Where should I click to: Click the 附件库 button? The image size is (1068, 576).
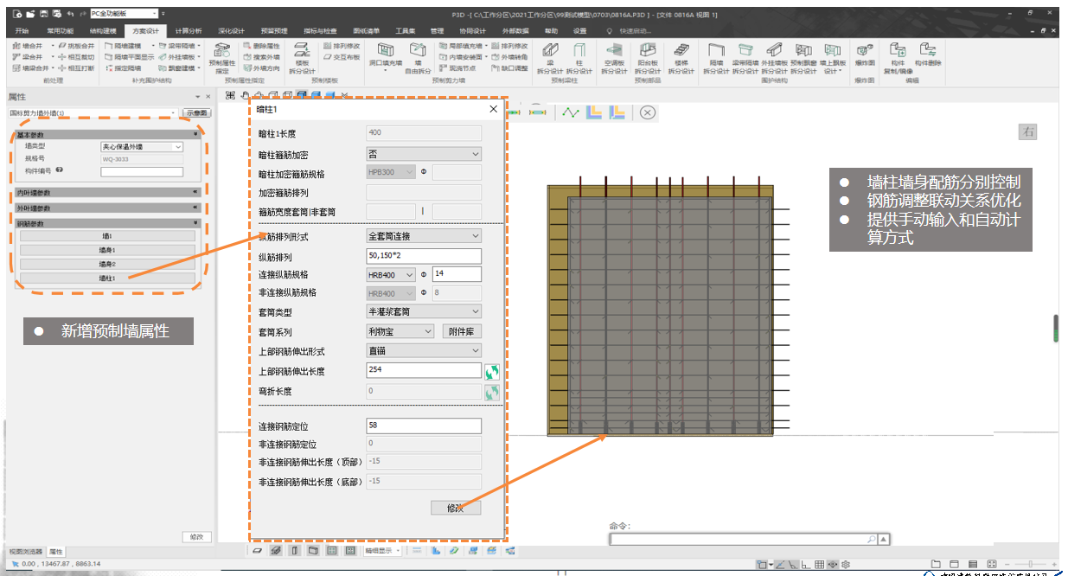(x=463, y=331)
